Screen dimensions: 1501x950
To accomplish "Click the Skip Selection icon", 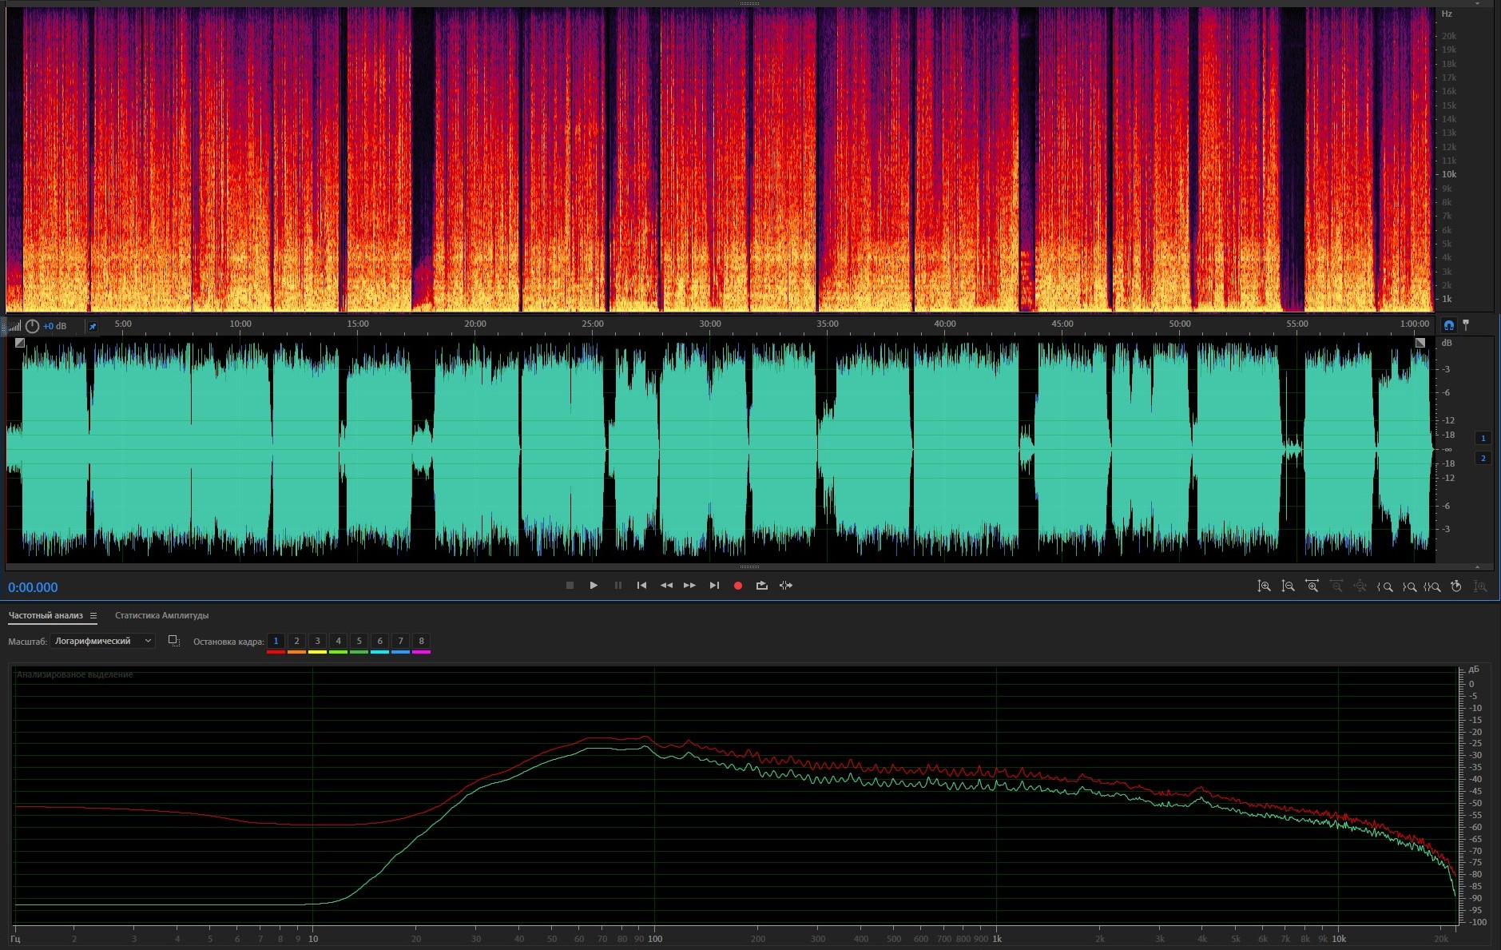I will click(x=786, y=586).
